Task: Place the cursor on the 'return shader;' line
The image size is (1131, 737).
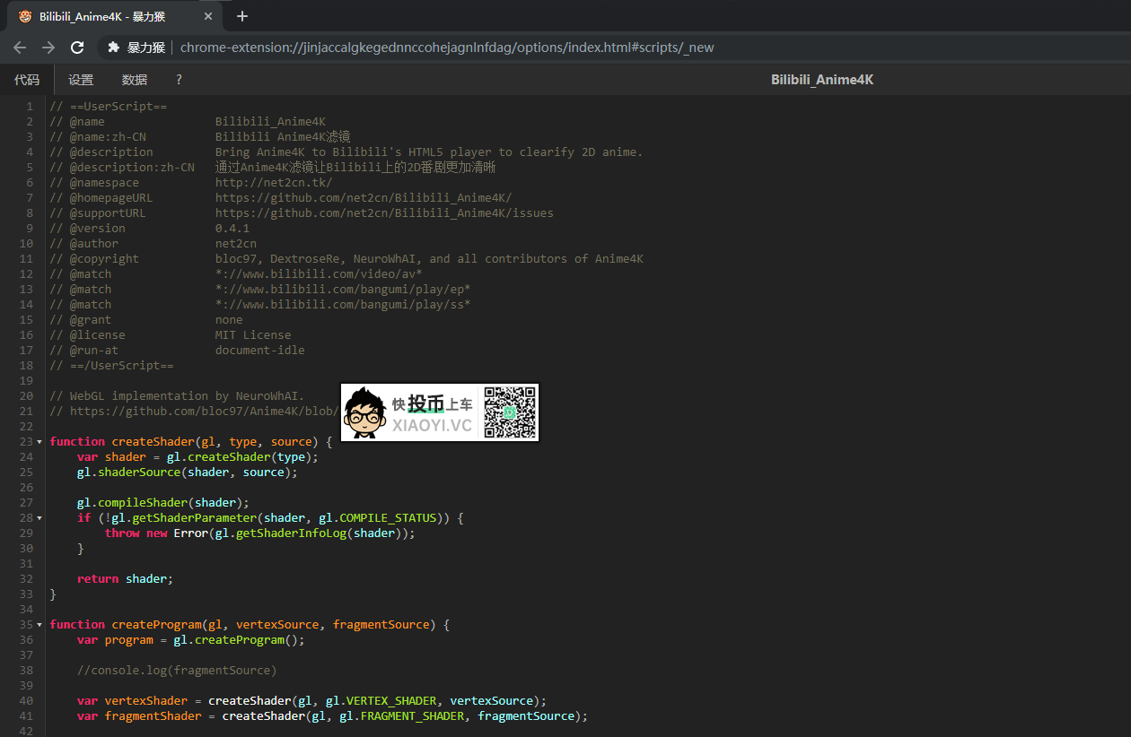Action: point(125,579)
